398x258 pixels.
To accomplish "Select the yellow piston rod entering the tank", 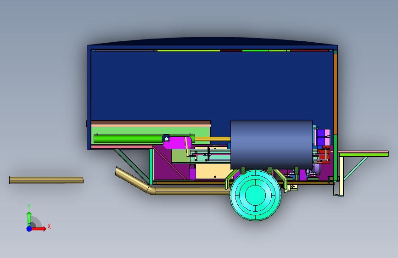I will 213,139.
